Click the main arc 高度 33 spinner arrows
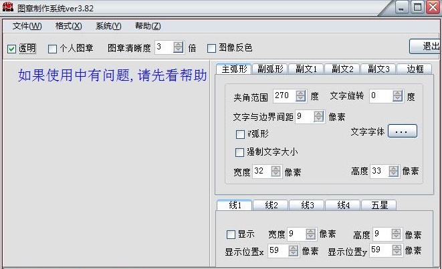 coord(393,171)
